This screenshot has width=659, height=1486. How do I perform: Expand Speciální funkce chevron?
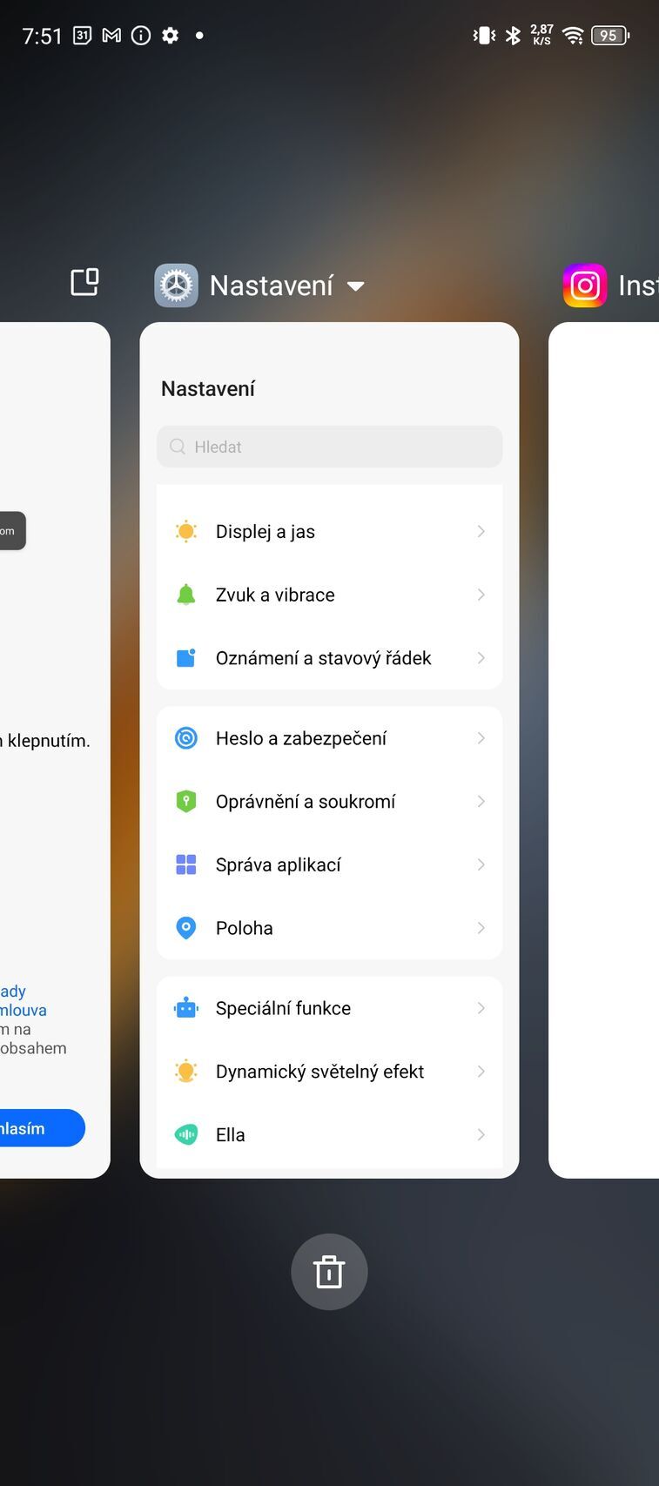[481, 1008]
